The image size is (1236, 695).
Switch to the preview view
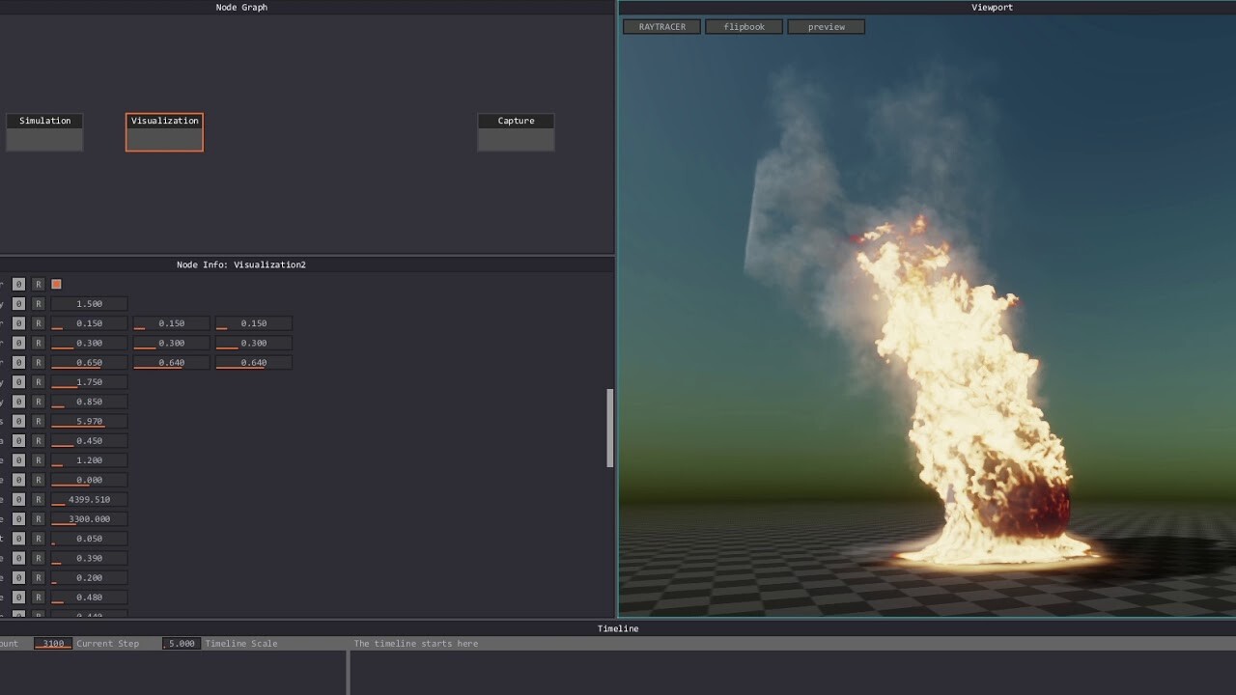(x=826, y=26)
